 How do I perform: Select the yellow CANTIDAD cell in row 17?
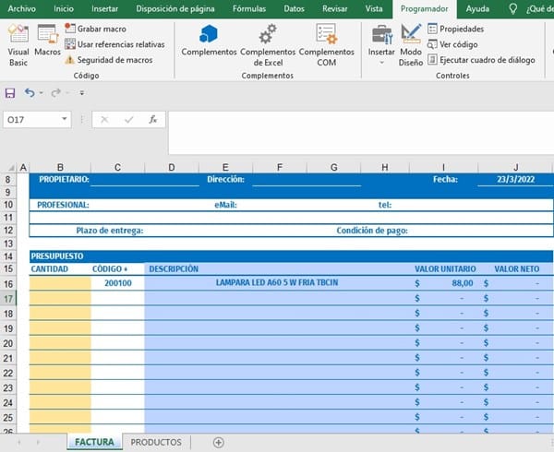point(60,299)
